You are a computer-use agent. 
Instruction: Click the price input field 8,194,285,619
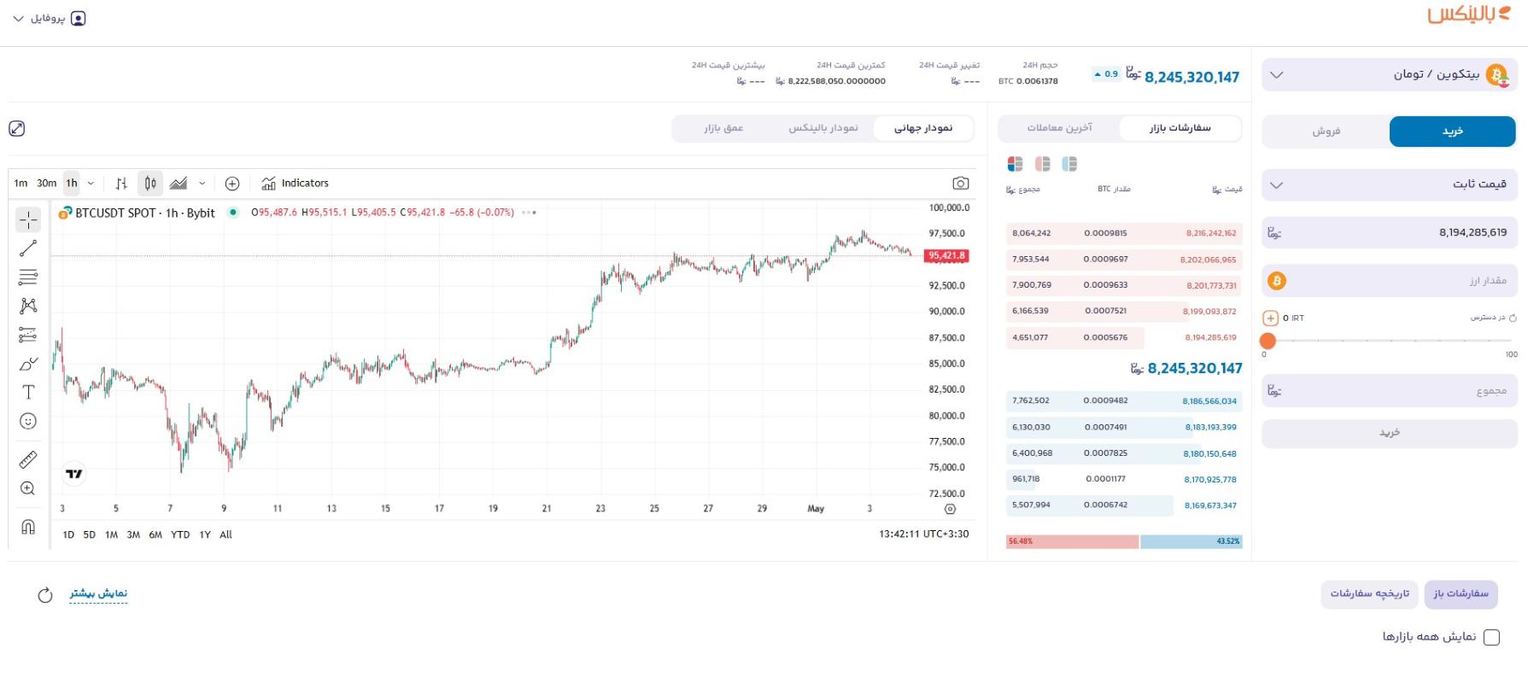[x=1389, y=233]
